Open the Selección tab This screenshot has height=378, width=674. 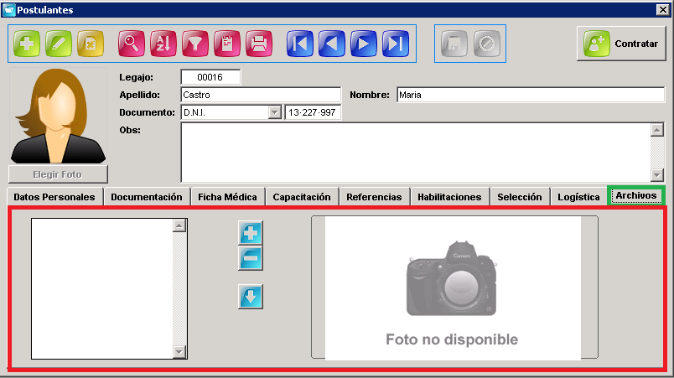tap(519, 197)
